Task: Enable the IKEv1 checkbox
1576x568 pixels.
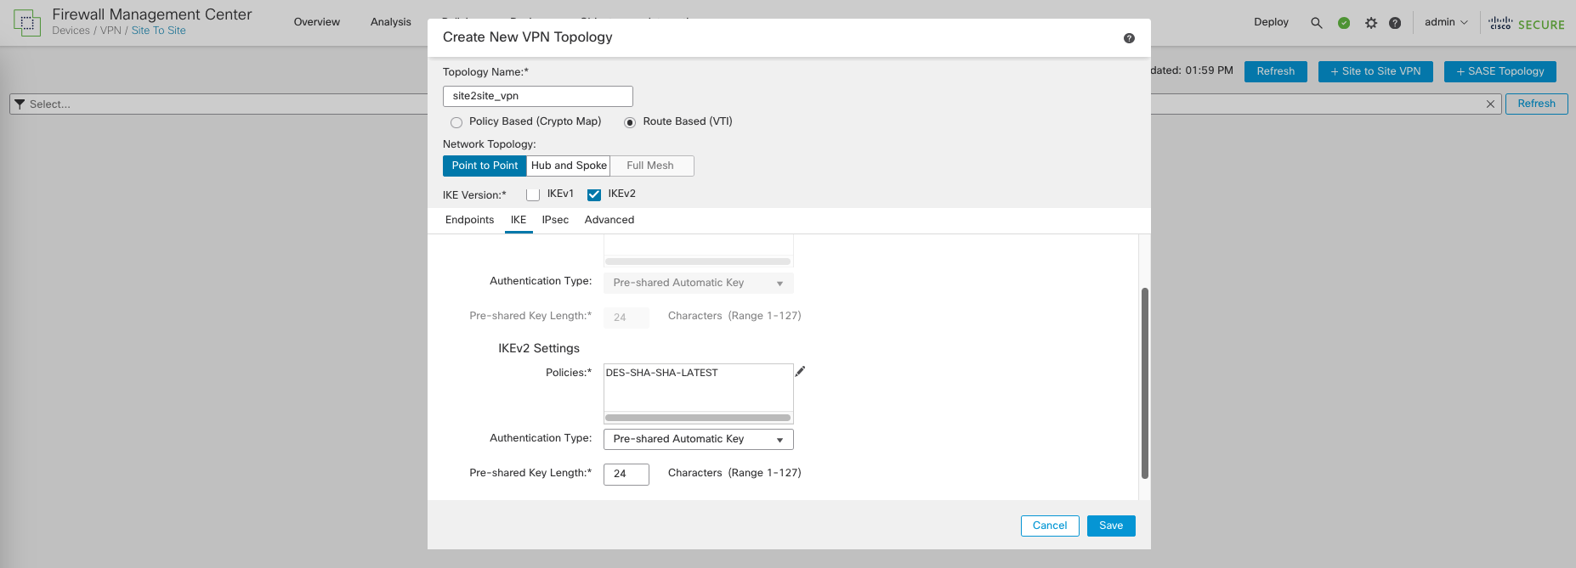Action: (x=533, y=194)
